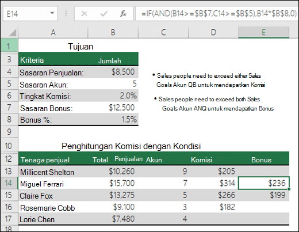
Task: Select column A header
Action: pos(53,32)
